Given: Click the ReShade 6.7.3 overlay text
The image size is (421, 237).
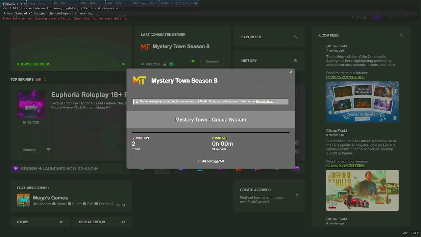Looking at the screenshot, I should click(x=14, y=4).
